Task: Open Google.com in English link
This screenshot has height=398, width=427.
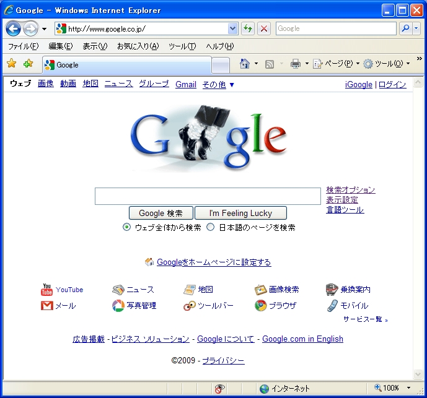Action: pos(302,339)
